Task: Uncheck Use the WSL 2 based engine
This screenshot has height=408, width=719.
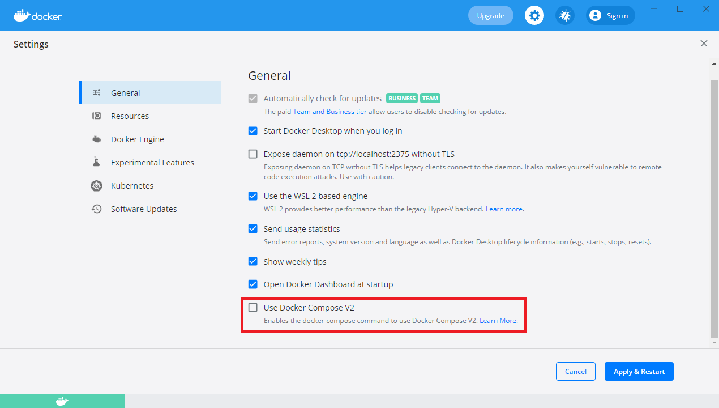Action: (253, 196)
